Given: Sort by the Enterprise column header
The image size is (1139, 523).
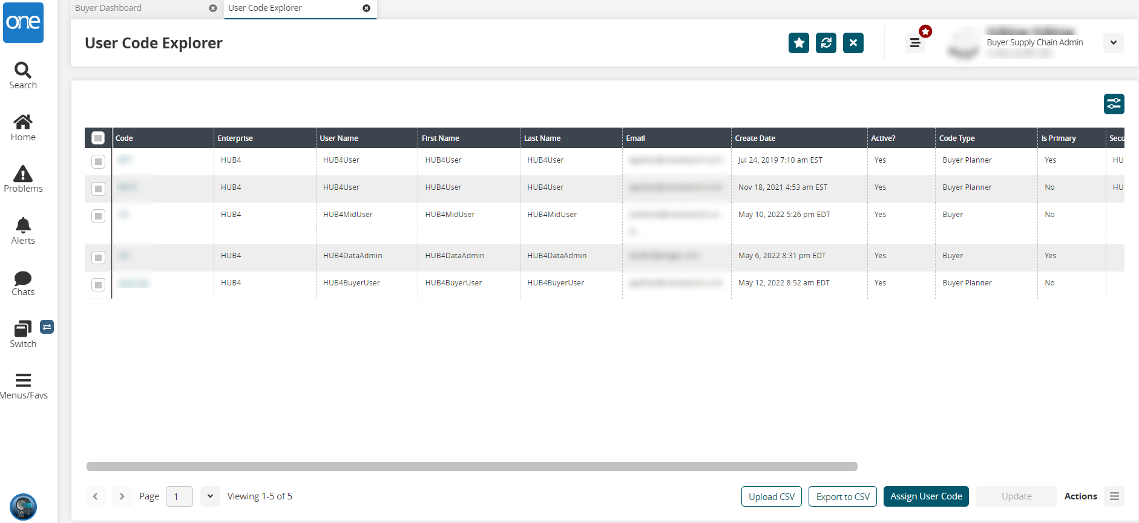Looking at the screenshot, I should 264,138.
